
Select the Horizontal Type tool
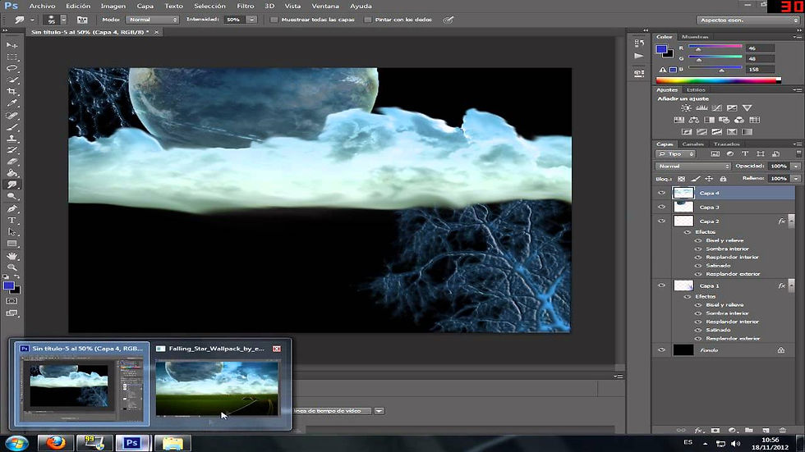[x=11, y=221]
